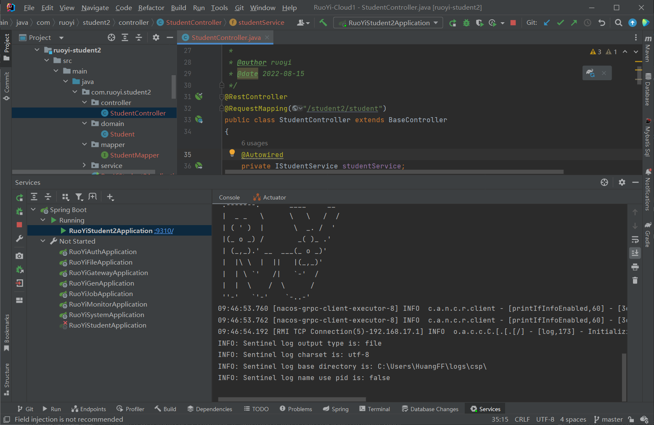
Task: Open the Maven tool window
Action: point(648,48)
